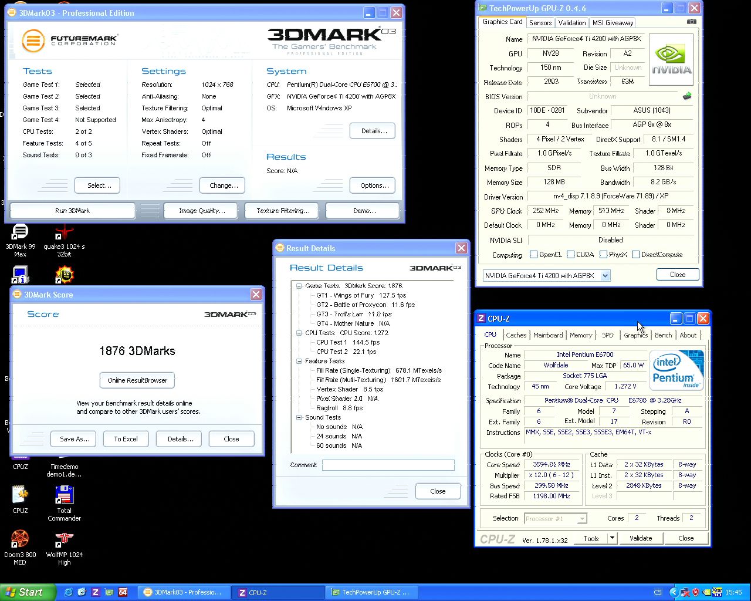Open the GPU selection dropdown in GPU-Z
Viewport: 751px width, 601px height.
tap(605, 275)
